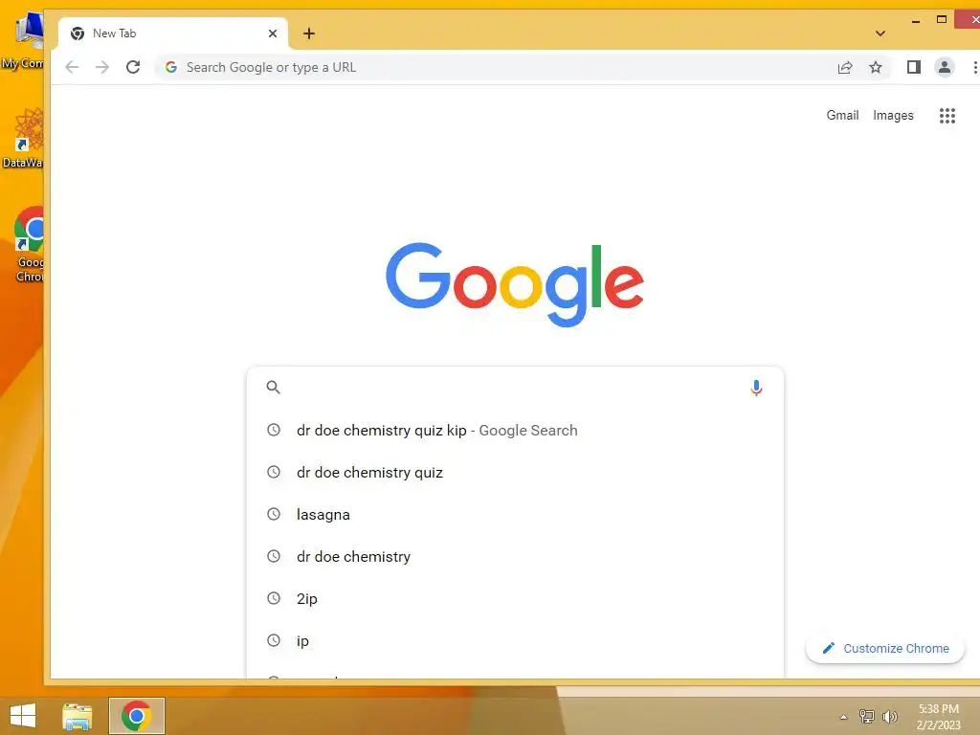Maximize the Chrome window
Image resolution: width=980 pixels, height=735 pixels.
[942, 19]
